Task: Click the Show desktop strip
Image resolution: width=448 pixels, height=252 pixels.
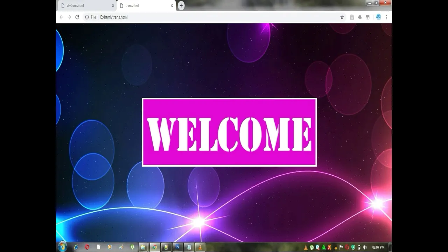Action: (390, 247)
